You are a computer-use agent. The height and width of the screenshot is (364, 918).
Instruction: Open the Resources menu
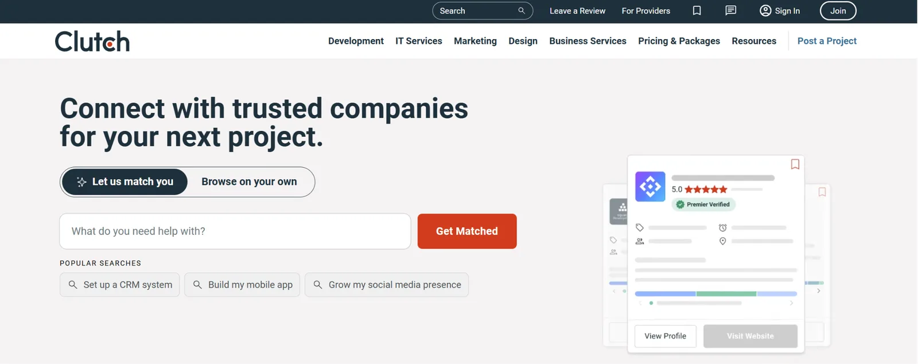(754, 41)
